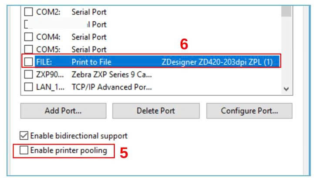Disable bidirectional support checkbox
This screenshot has width=317, height=178.
(24, 136)
